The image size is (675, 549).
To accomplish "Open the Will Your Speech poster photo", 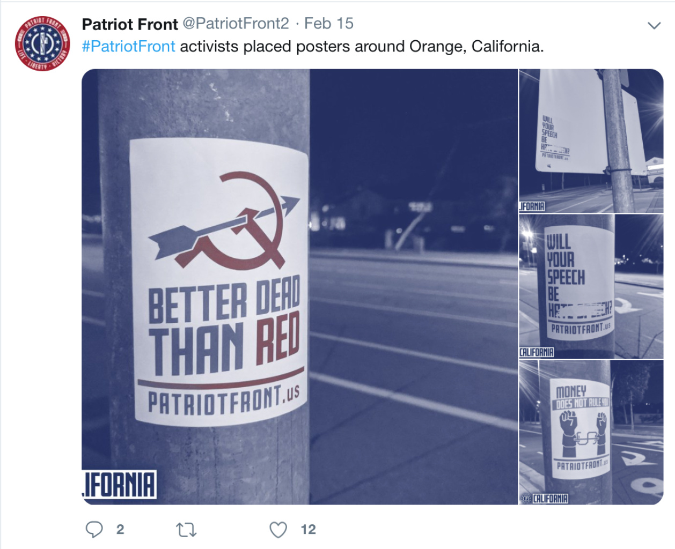I will [591, 286].
